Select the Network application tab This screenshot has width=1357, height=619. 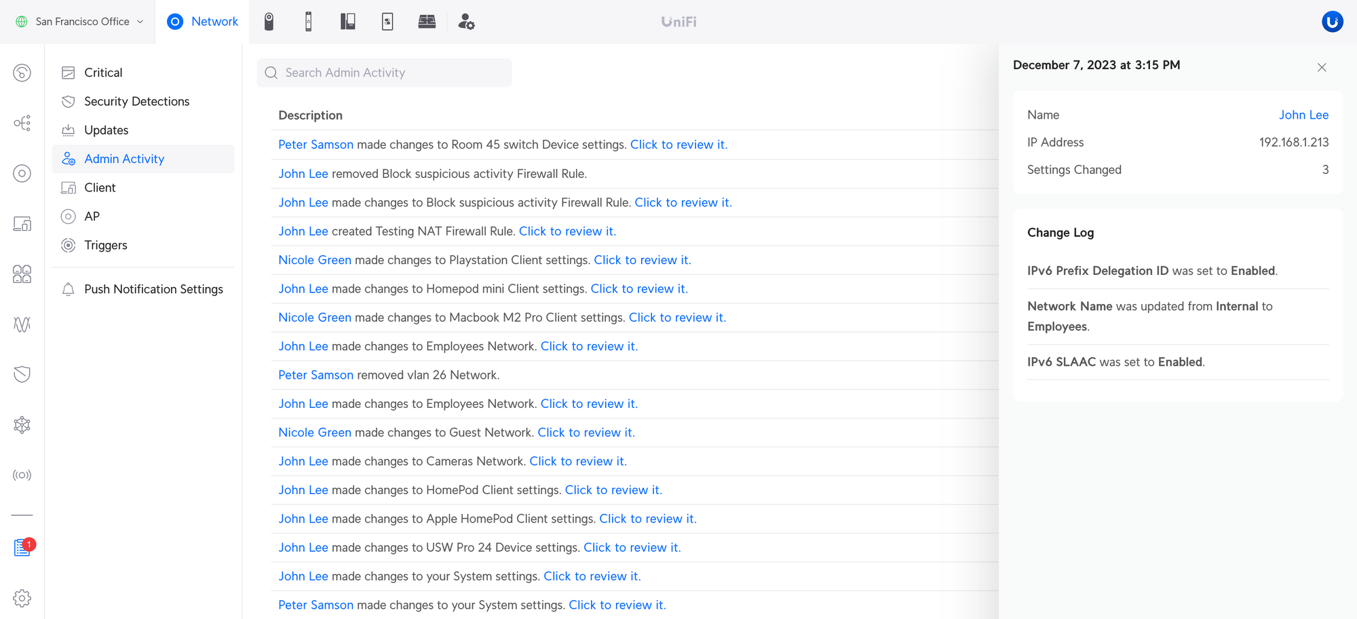[202, 22]
